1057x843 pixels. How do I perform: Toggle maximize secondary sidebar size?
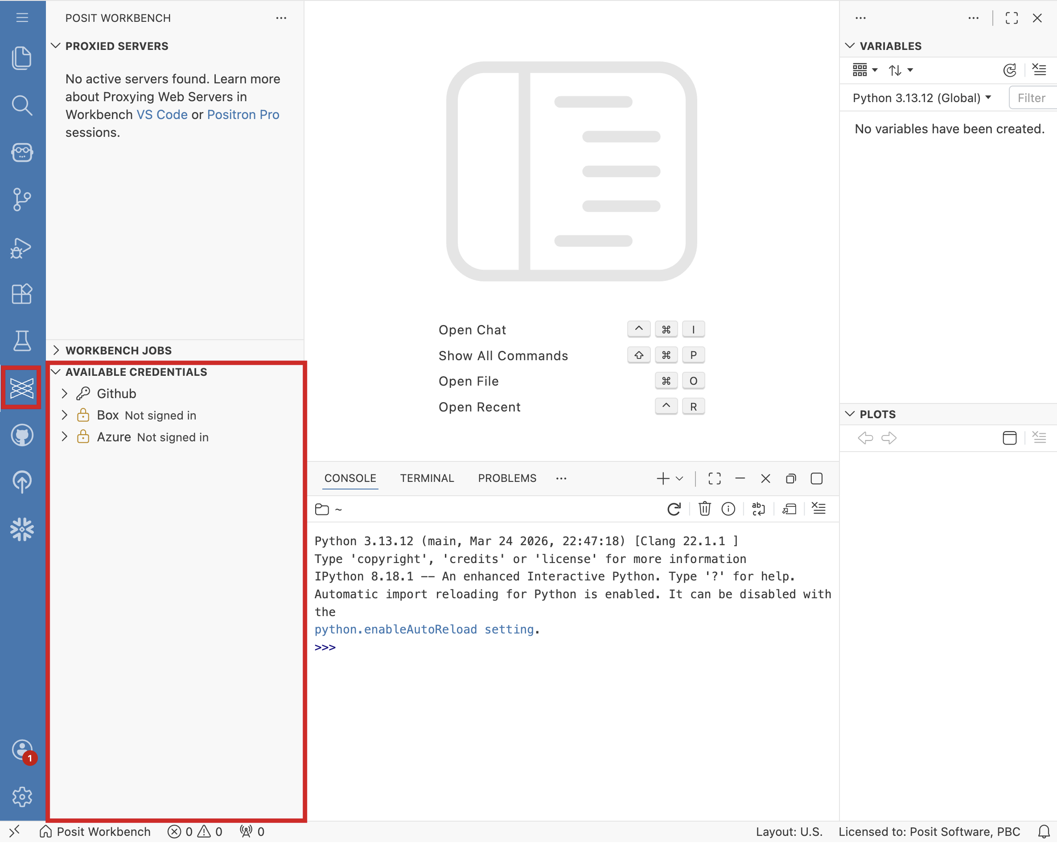(1012, 18)
